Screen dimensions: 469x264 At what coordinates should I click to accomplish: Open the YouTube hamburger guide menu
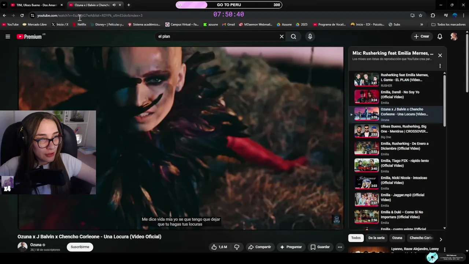pos(8,36)
